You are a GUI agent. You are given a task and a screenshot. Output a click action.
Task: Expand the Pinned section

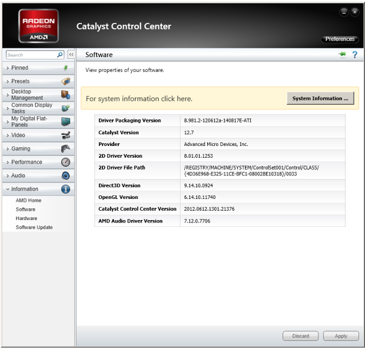click(38, 68)
